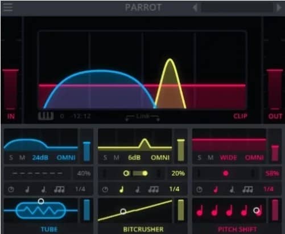Open pink band 1/4 delay time
This screenshot has height=234, width=285.
(269, 189)
